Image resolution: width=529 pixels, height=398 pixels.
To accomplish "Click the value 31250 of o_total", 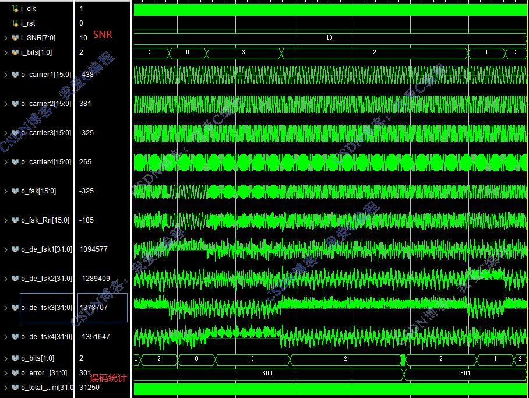I will [x=89, y=387].
